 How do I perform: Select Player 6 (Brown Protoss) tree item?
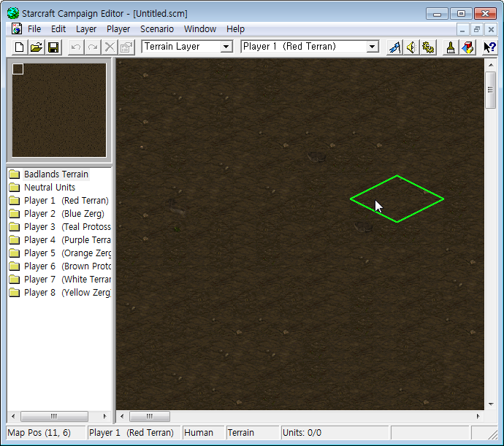tap(67, 266)
